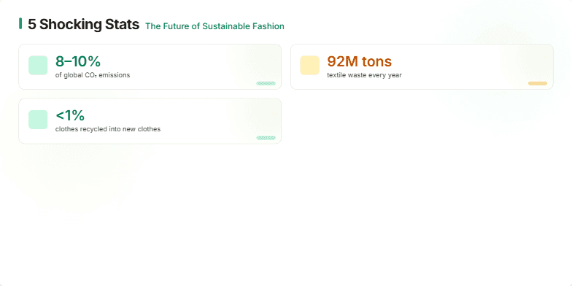Click "textile waste every year" caption

click(x=364, y=75)
